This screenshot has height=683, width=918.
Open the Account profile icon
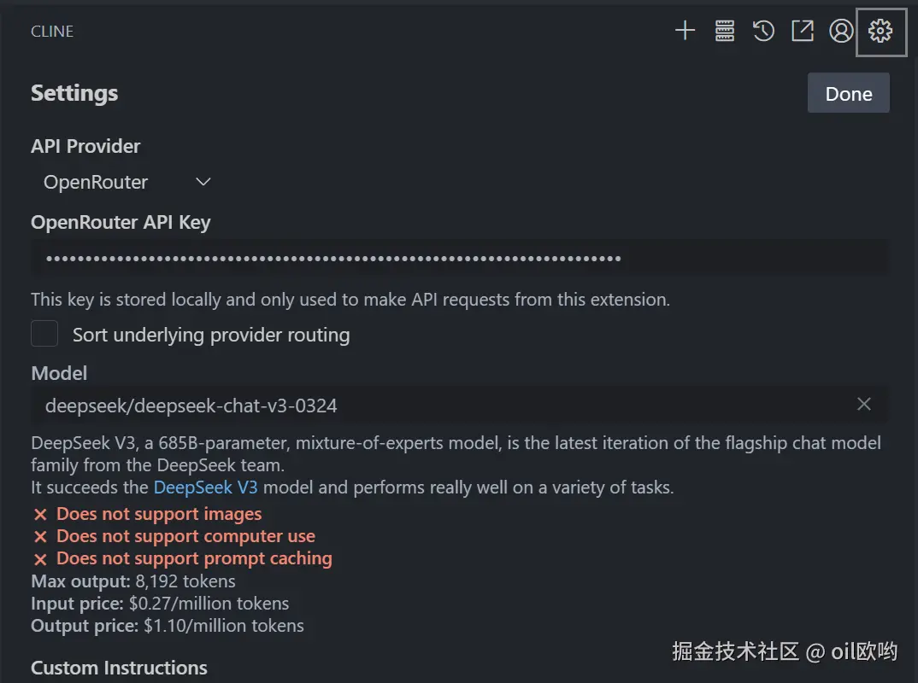tap(841, 32)
